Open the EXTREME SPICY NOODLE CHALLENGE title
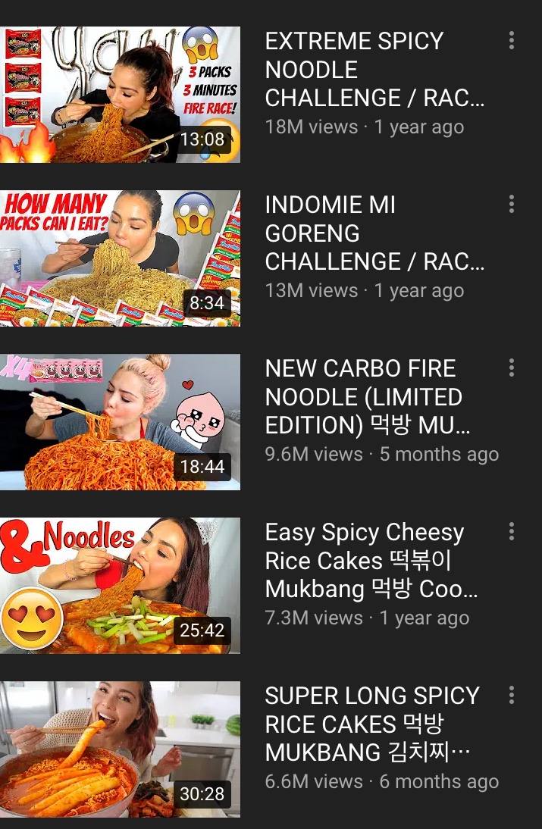This screenshot has width=542, height=829. pyautogui.click(x=374, y=70)
